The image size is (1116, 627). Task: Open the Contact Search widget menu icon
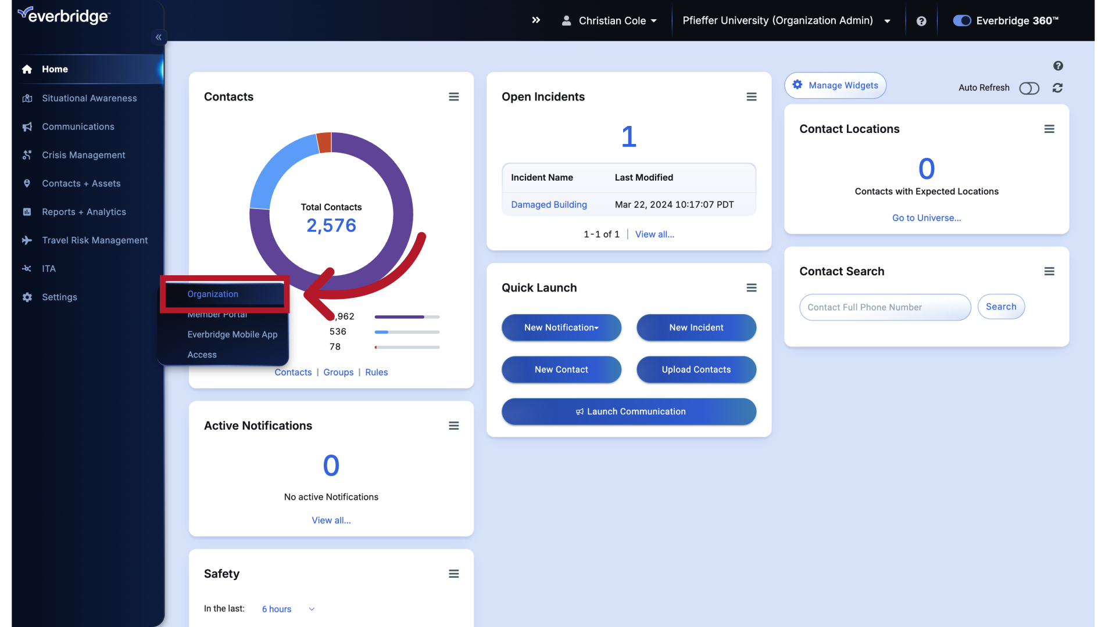pos(1049,272)
